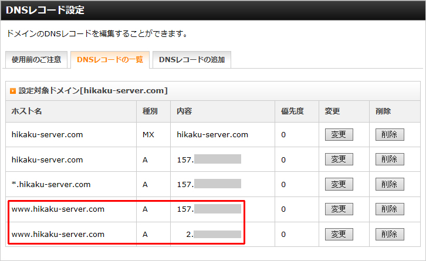This screenshot has height=261, width=426.
Task: Click the 内容 column header
Action: [184, 111]
